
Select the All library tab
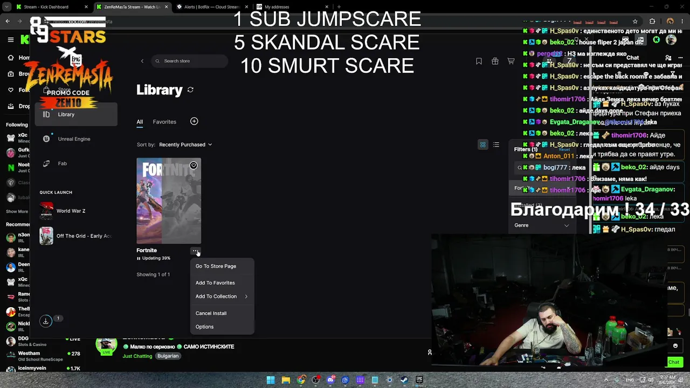pos(140,122)
